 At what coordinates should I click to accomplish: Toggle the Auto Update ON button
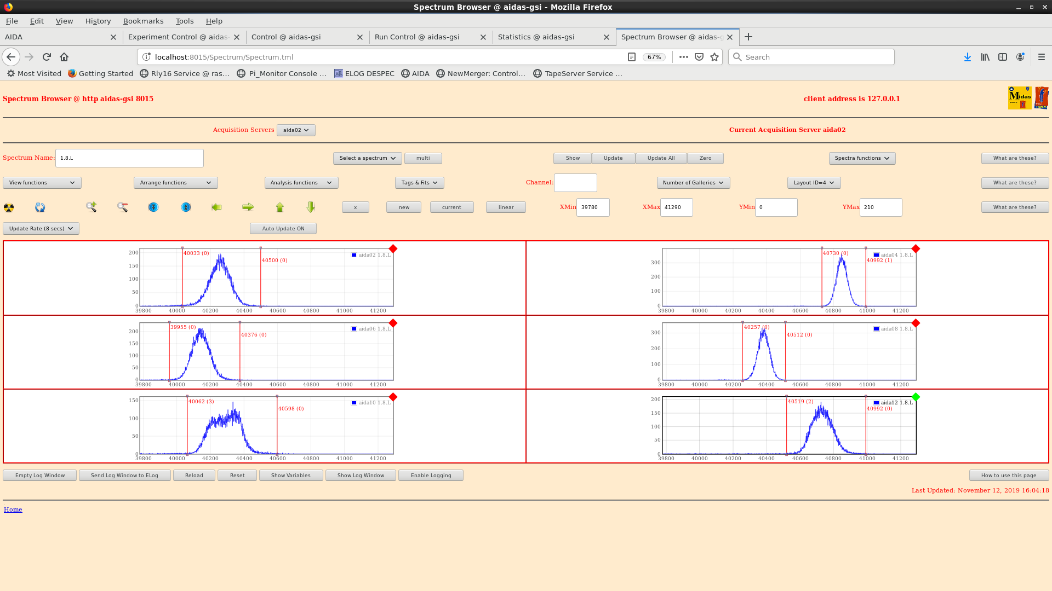(283, 229)
